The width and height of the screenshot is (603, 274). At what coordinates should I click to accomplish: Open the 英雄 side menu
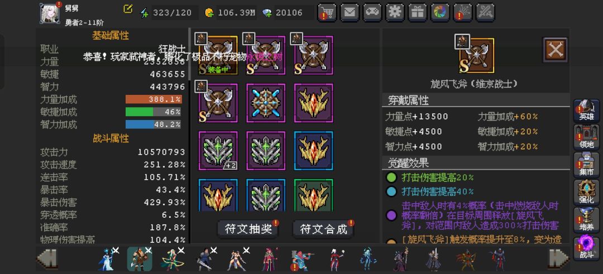coord(586,110)
